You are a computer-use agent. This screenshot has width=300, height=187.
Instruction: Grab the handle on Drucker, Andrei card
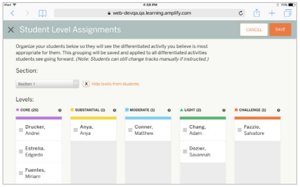(x=21, y=130)
